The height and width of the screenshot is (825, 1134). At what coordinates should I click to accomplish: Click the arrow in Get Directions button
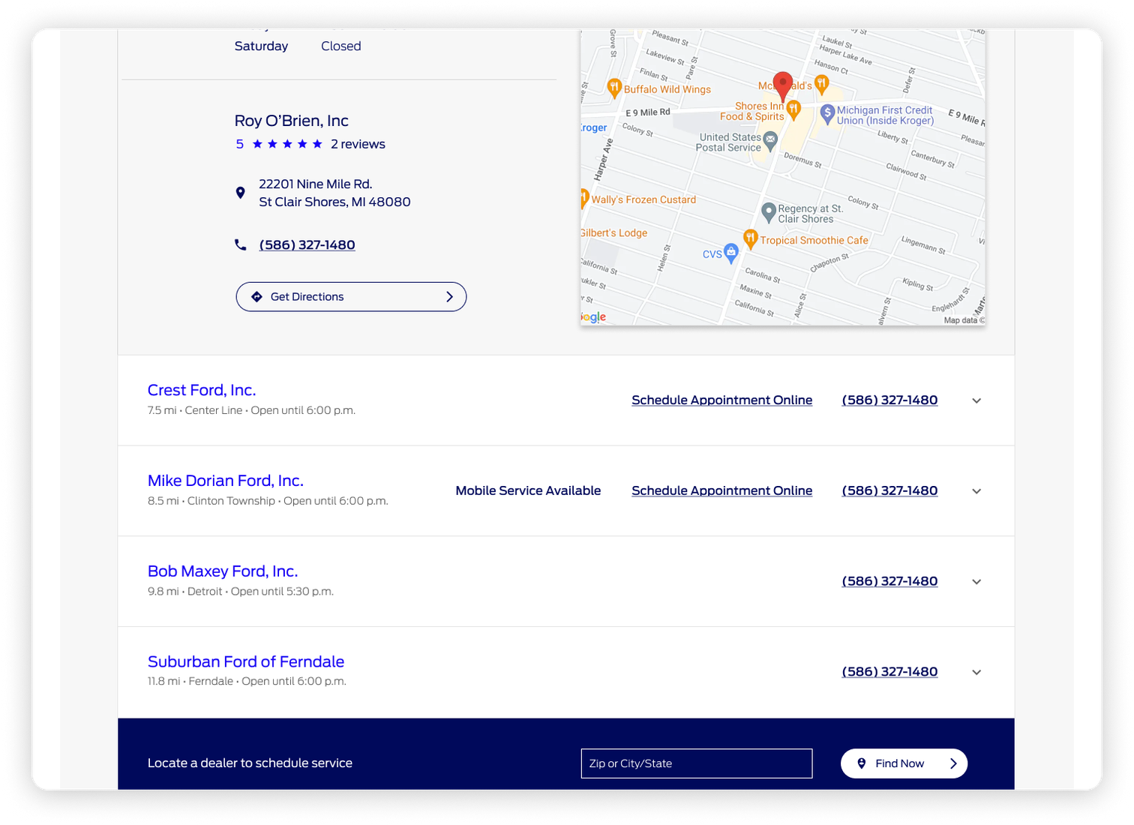[x=449, y=297]
